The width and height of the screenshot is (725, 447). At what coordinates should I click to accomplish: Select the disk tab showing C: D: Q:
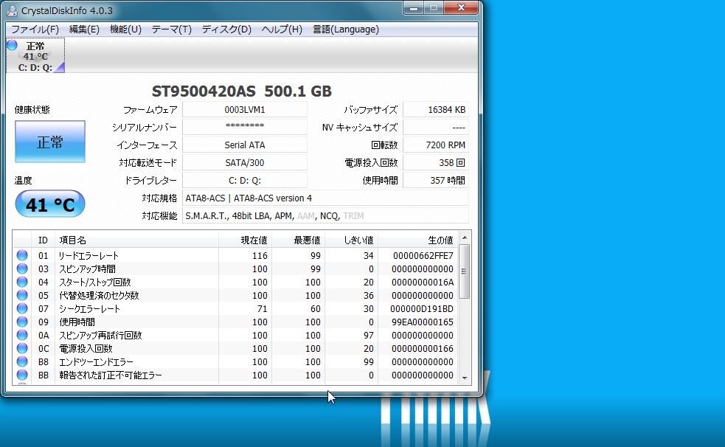tap(35, 56)
